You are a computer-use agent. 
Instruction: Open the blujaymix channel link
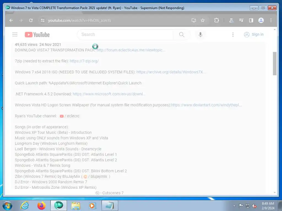(x=96, y=176)
